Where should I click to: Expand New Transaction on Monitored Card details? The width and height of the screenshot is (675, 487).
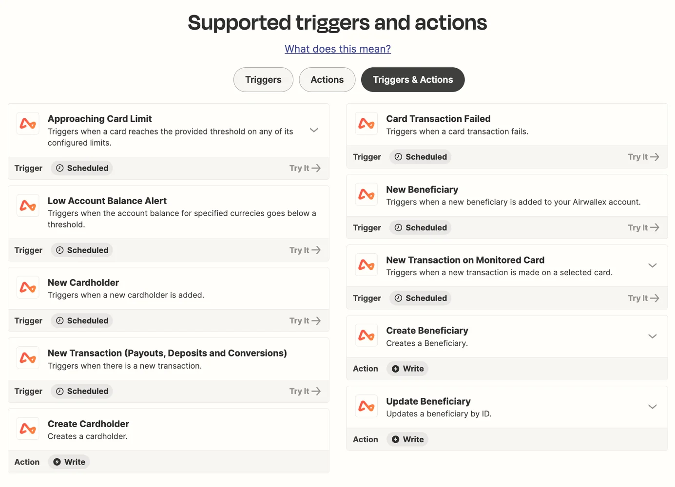653,265
